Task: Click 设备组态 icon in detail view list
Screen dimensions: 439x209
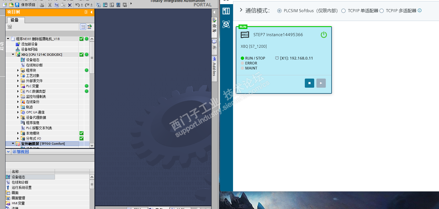Action: pos(8,177)
